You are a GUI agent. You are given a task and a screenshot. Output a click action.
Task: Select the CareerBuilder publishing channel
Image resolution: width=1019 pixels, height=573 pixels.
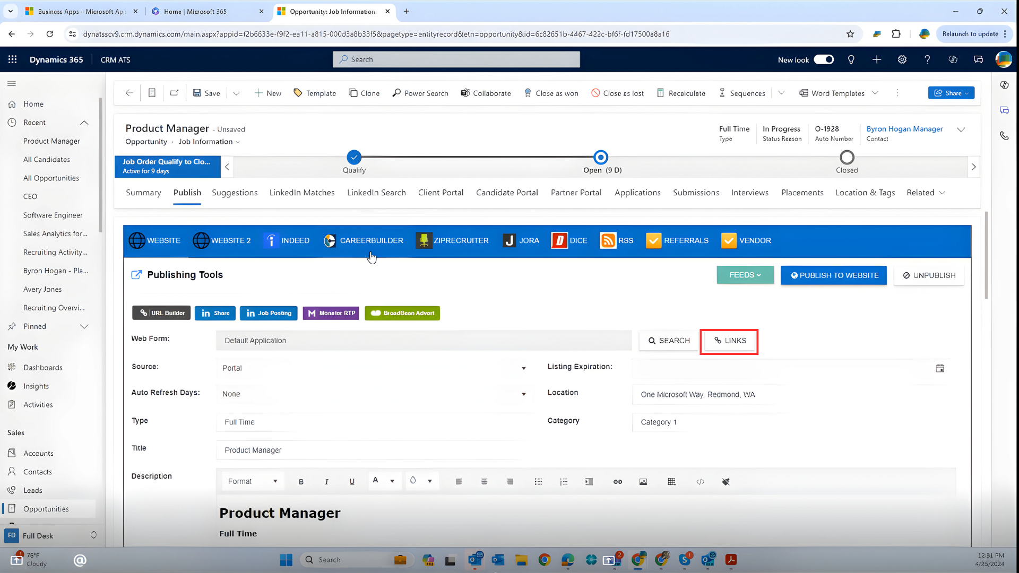point(363,240)
